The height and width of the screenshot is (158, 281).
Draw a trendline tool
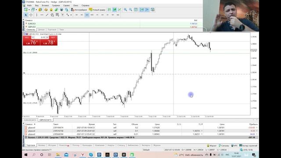tap(47, 15)
